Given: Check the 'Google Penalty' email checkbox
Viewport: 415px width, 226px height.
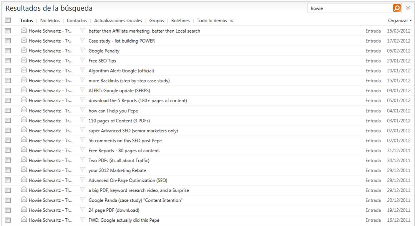Looking at the screenshot, I should click(x=8, y=51).
